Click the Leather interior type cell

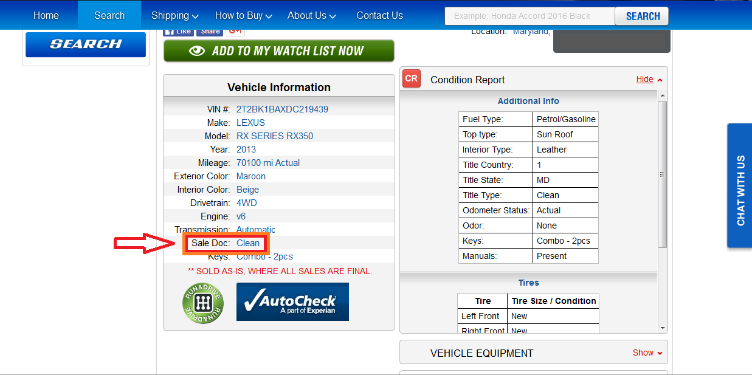click(x=566, y=150)
